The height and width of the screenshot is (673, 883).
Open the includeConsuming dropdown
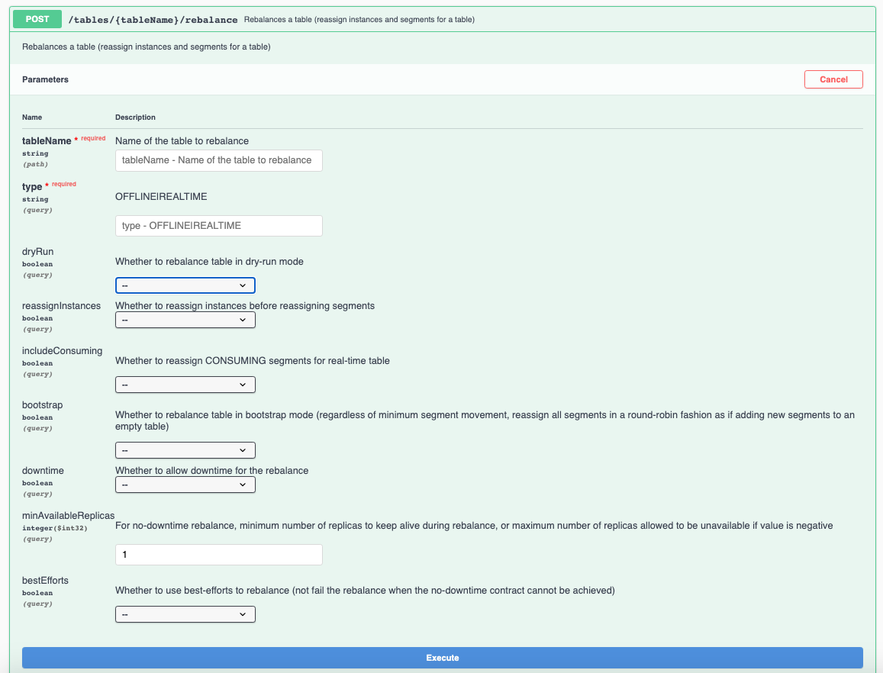185,385
